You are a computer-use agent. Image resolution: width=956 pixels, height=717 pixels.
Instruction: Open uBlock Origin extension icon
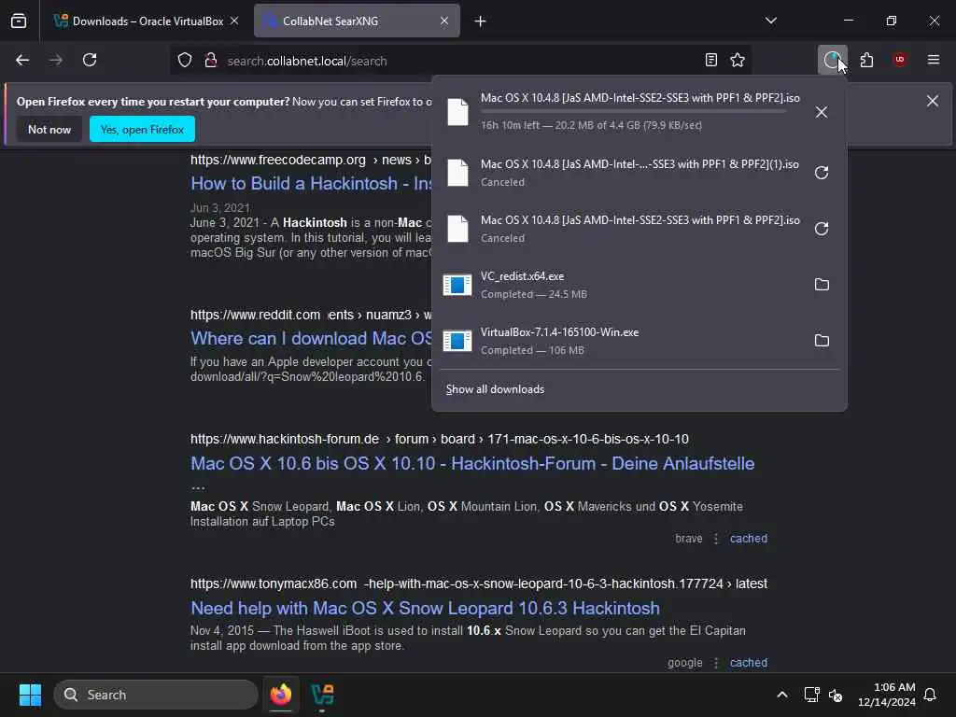click(900, 60)
